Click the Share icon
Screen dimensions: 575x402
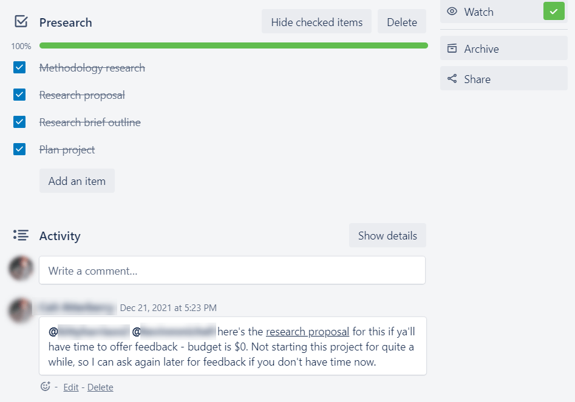[x=452, y=79]
